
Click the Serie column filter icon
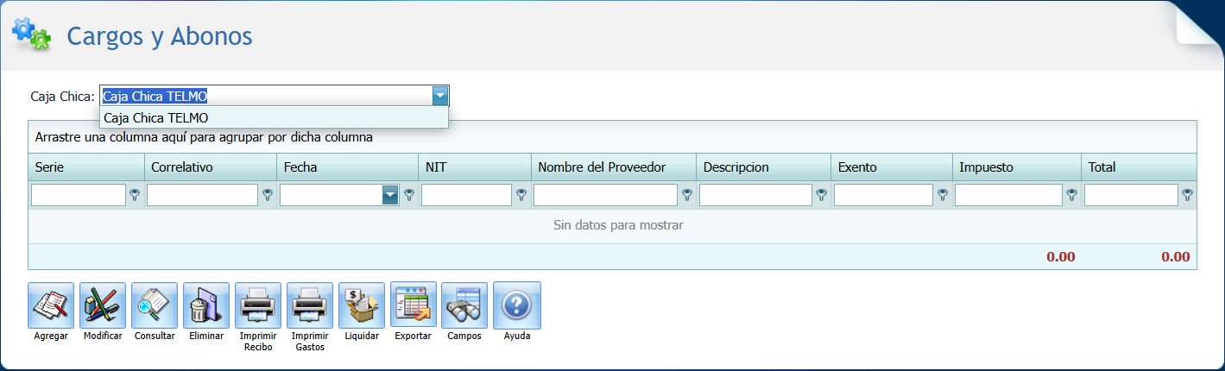coord(135,196)
